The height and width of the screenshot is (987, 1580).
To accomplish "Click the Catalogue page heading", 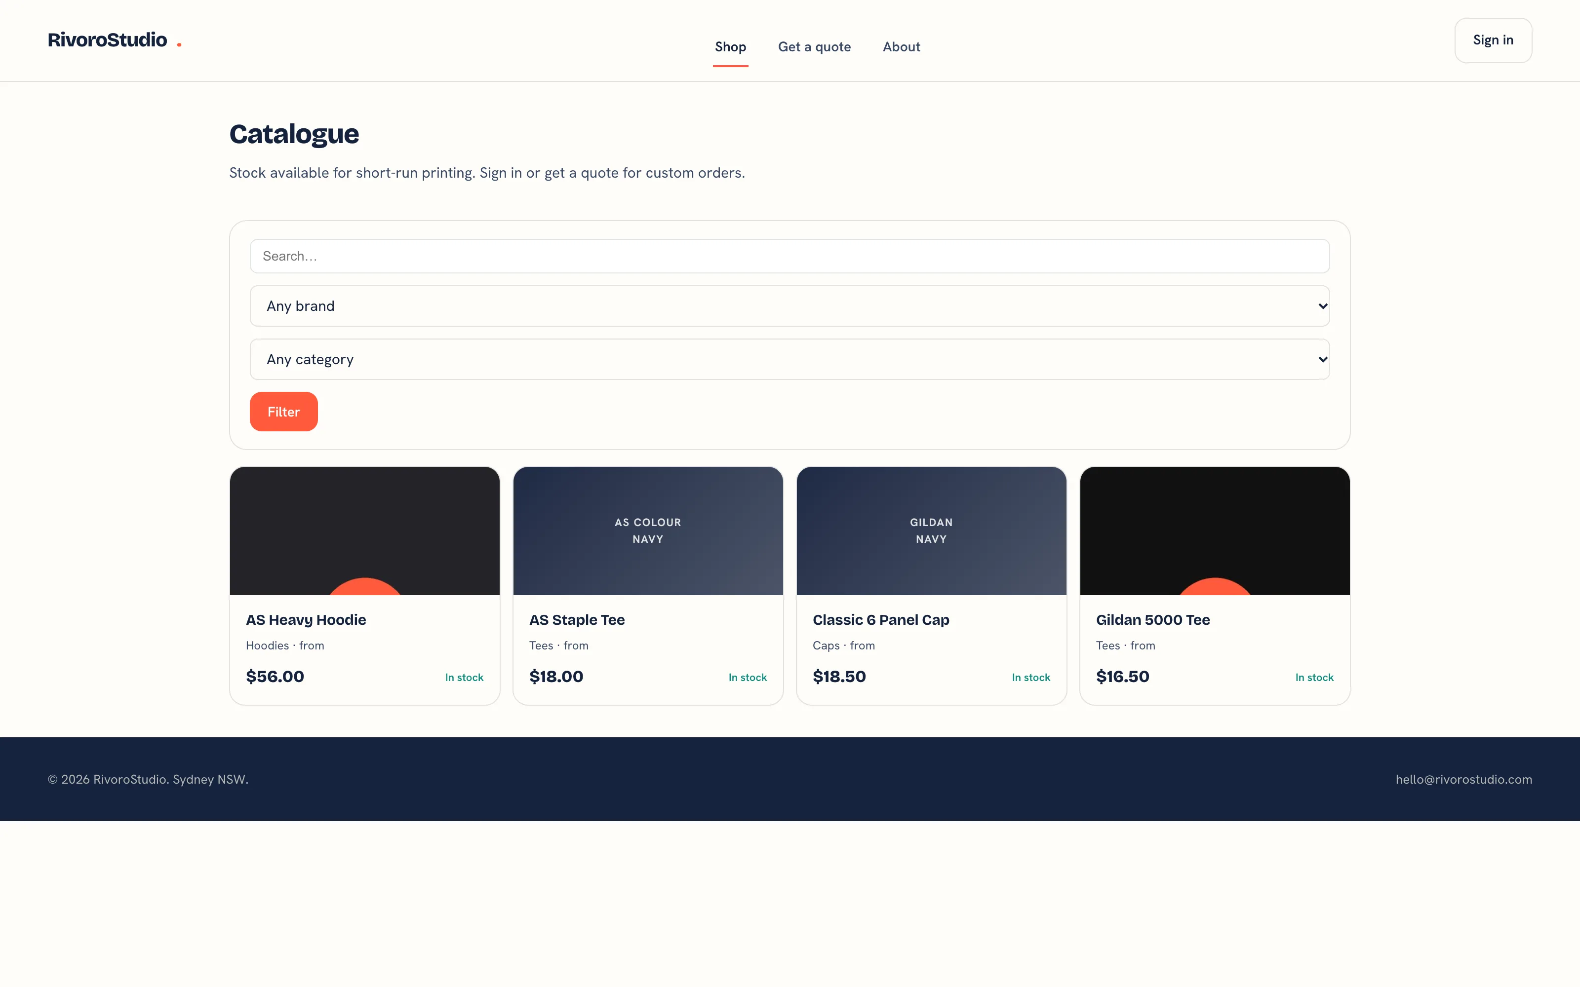I will pos(294,134).
